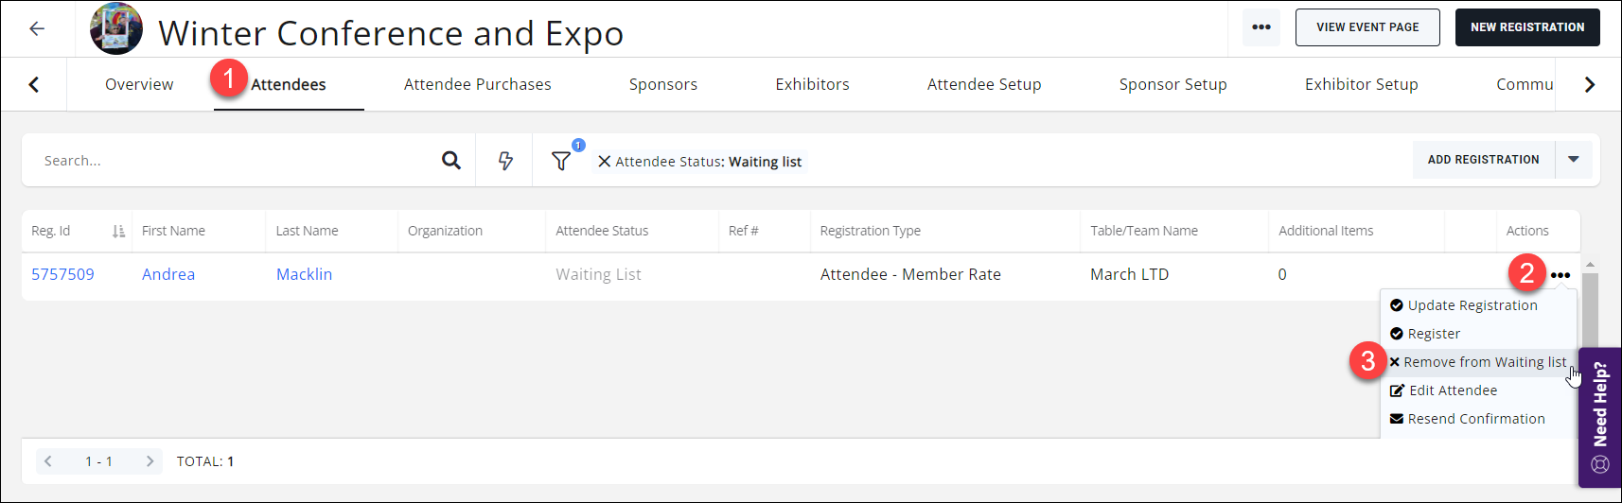Click the New Registration button
The width and height of the screenshot is (1622, 503).
click(1526, 27)
